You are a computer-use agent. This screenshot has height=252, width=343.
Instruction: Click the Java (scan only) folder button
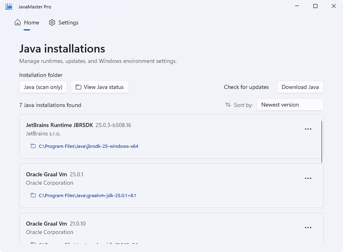click(43, 87)
